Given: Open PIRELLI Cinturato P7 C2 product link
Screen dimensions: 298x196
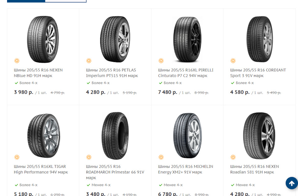Looking at the screenshot, I should pos(186,73).
